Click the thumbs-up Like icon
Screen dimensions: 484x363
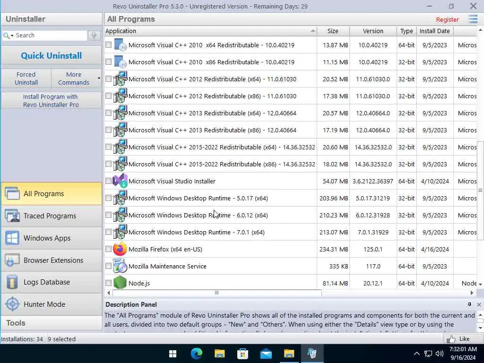click(x=451, y=339)
